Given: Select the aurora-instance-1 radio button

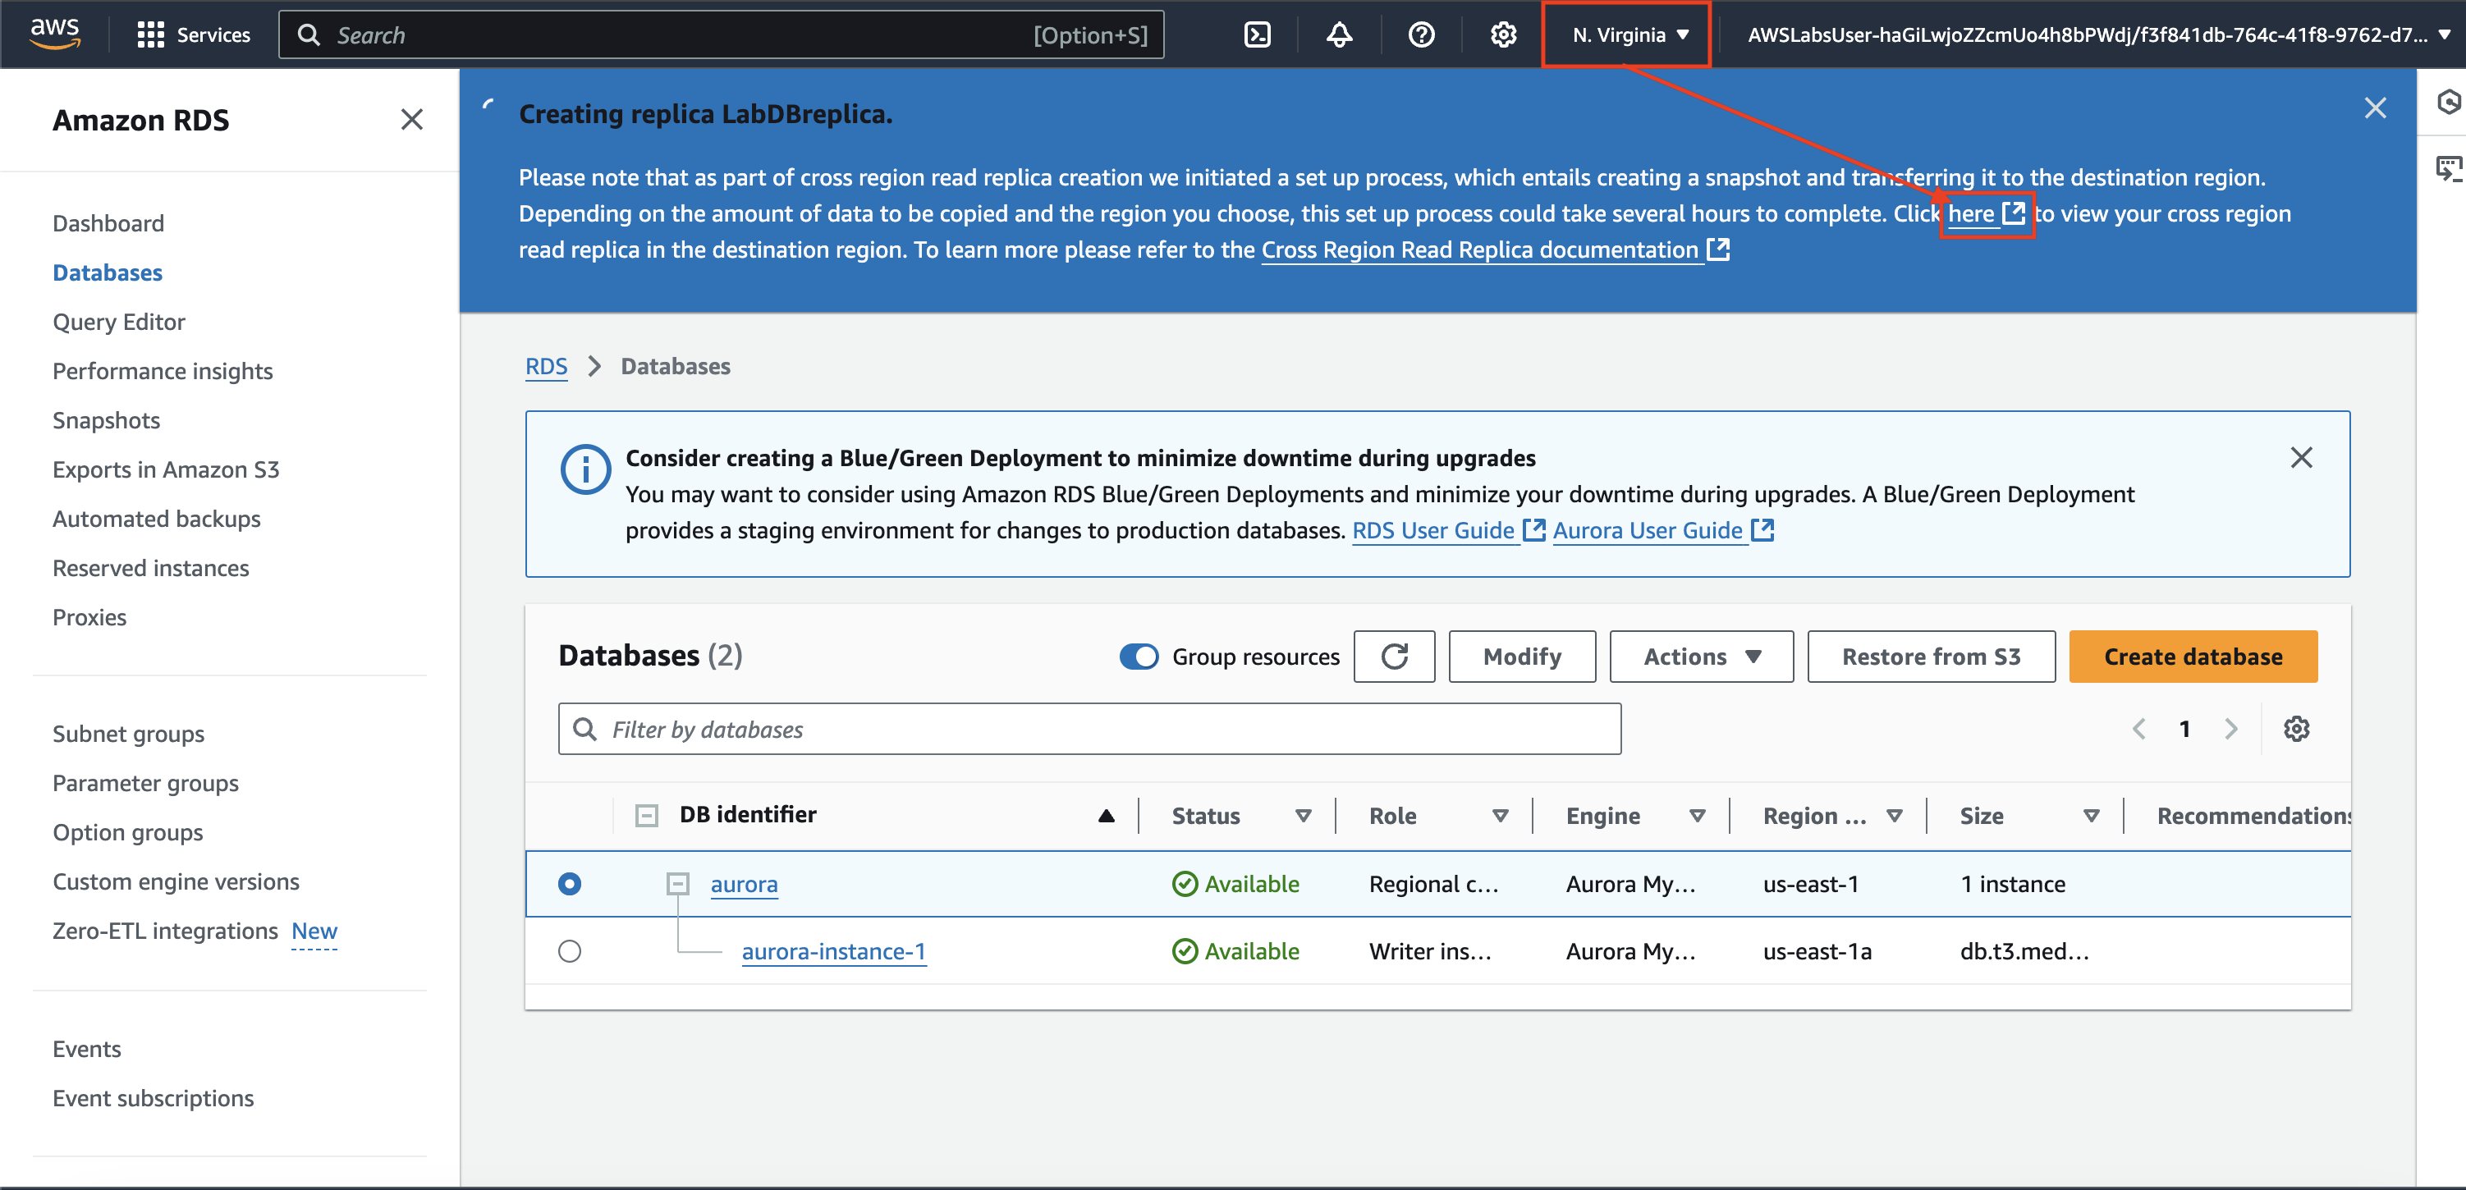Looking at the screenshot, I should [570, 952].
